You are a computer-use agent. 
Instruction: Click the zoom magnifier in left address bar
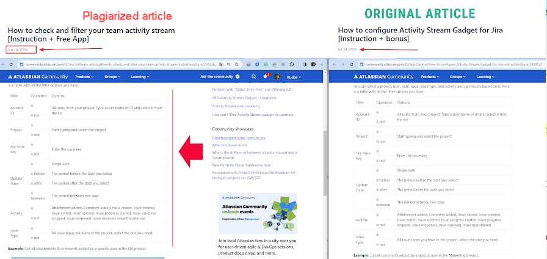click(x=229, y=65)
